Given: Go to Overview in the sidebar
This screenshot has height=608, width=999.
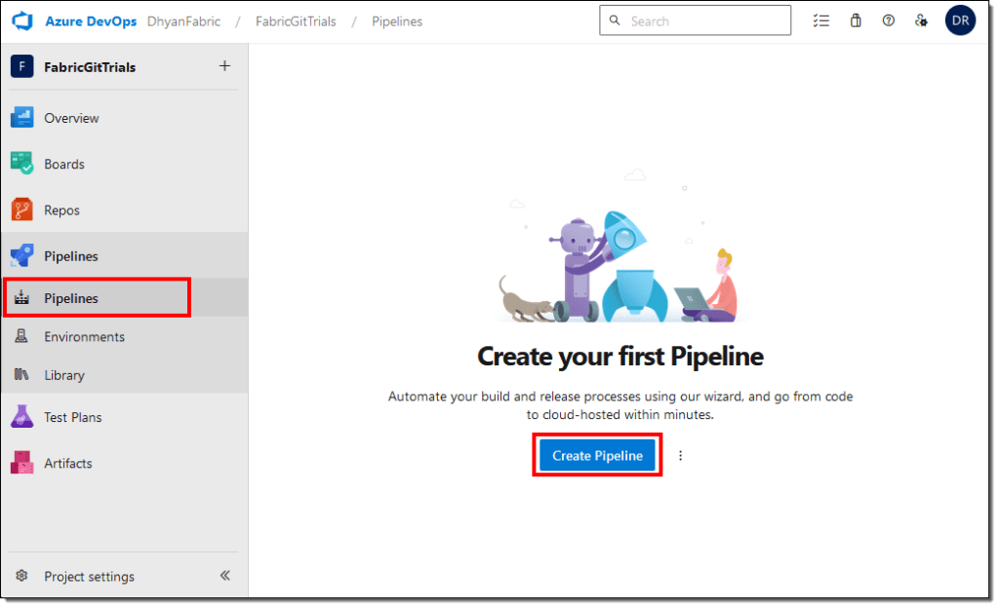Looking at the screenshot, I should point(70,118).
